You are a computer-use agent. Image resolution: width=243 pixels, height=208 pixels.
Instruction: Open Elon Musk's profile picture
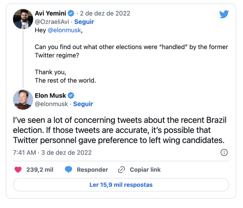point(23,100)
